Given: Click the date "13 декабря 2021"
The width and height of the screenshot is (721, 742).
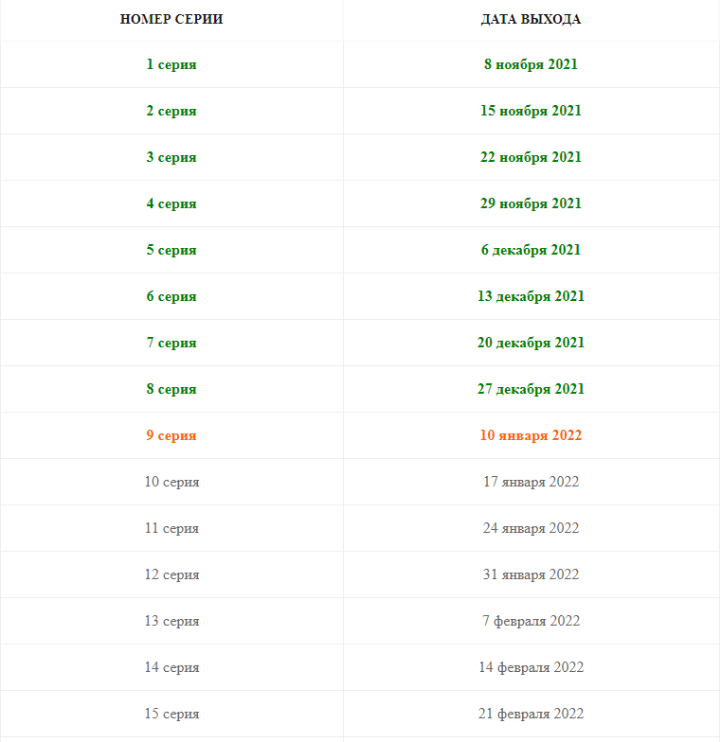Looking at the screenshot, I should 531,296.
